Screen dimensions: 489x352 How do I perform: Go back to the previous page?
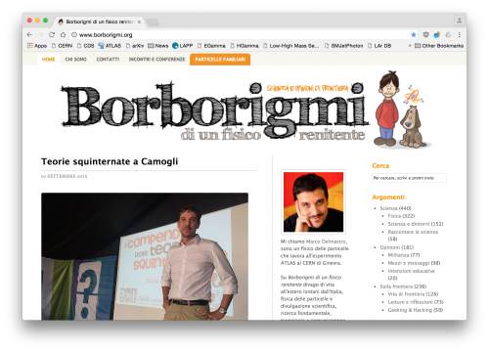[29, 34]
